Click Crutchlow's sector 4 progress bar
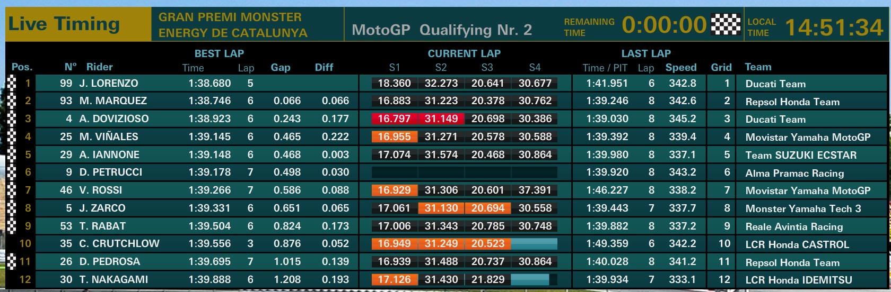The width and height of the screenshot is (891, 292). (534, 244)
